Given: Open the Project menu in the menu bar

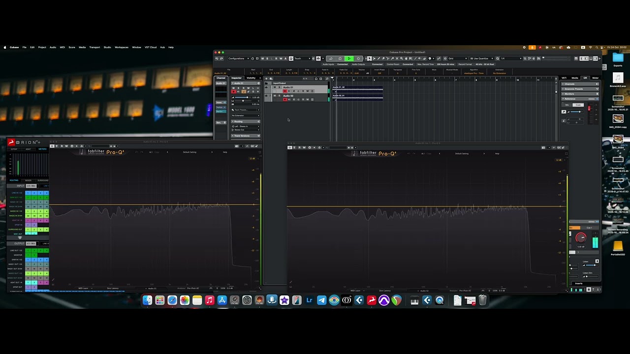Looking at the screenshot, I should (x=42, y=47).
